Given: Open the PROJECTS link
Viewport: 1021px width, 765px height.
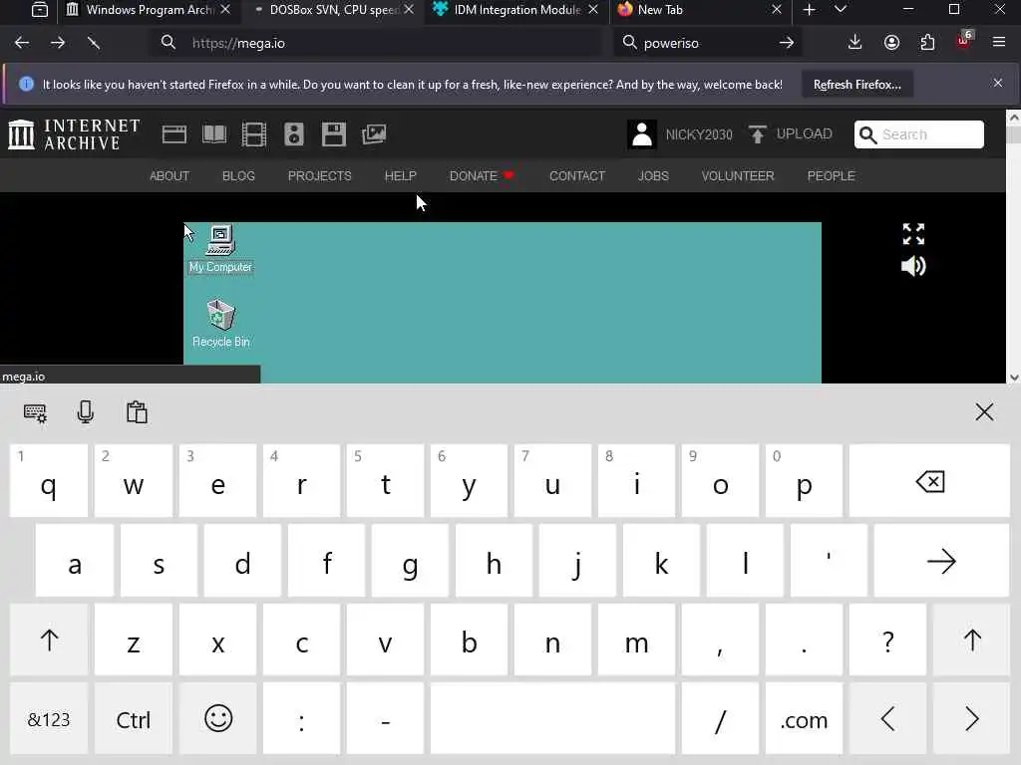Looking at the screenshot, I should (320, 175).
